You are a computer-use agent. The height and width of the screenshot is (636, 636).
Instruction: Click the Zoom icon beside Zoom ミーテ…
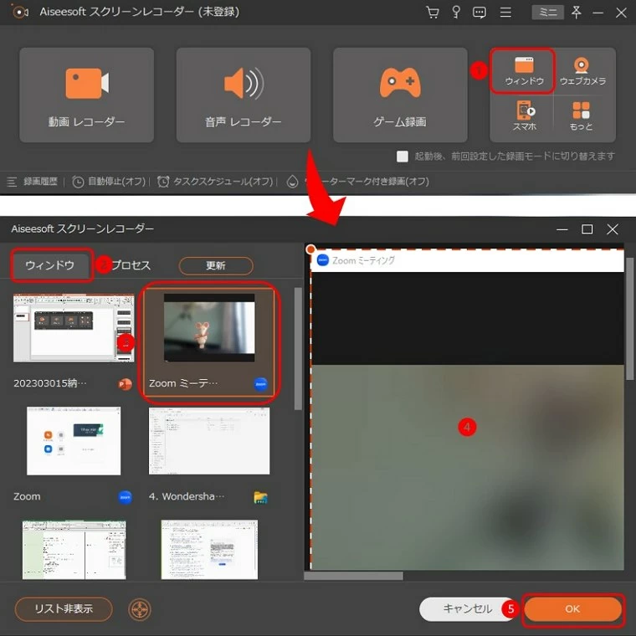[260, 384]
